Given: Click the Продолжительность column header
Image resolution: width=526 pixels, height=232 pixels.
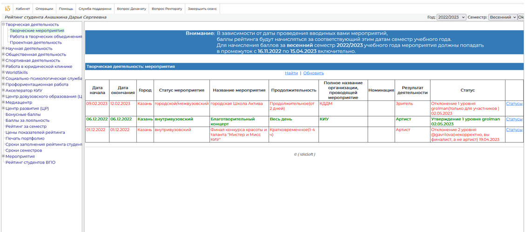Looking at the screenshot, I should tap(294, 90).
